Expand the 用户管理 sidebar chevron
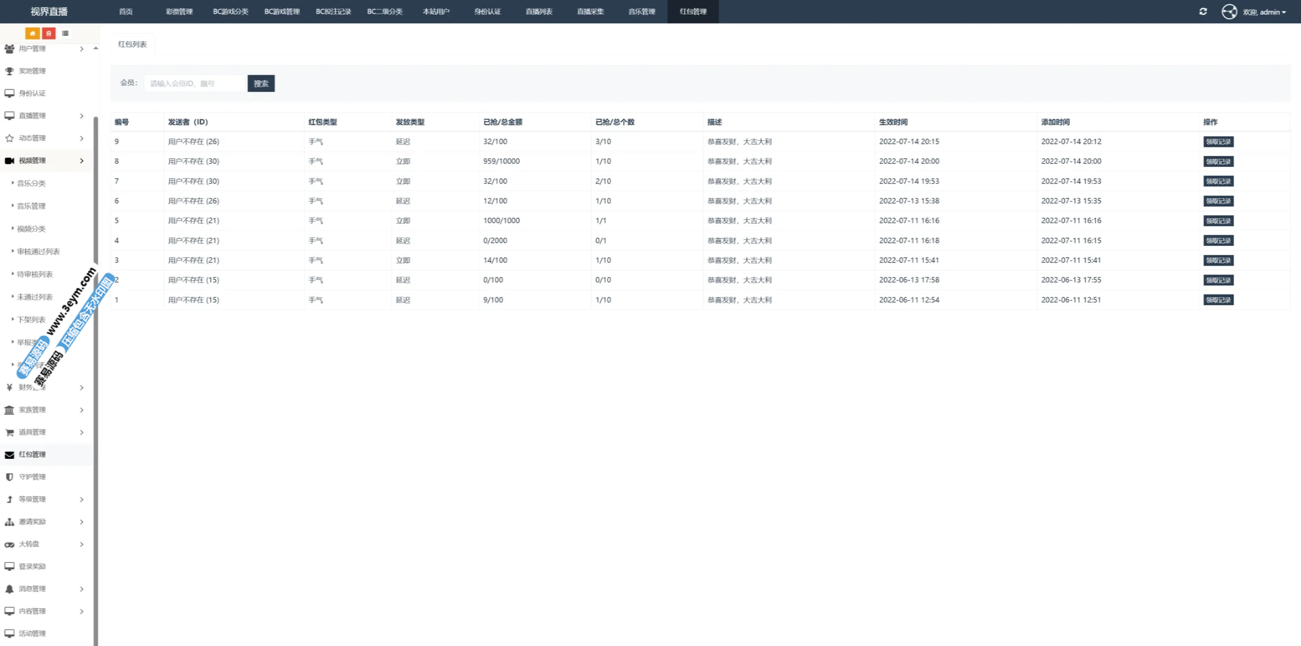 click(81, 49)
